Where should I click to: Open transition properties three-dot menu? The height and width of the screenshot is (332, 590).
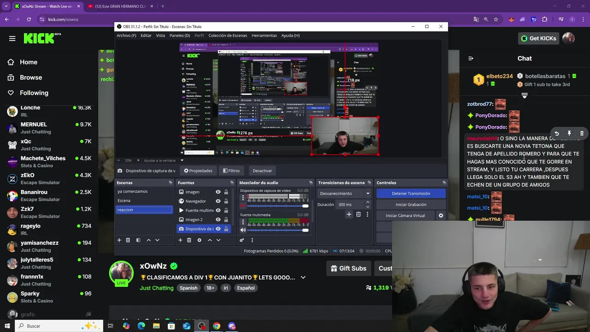pyautogui.click(x=367, y=214)
